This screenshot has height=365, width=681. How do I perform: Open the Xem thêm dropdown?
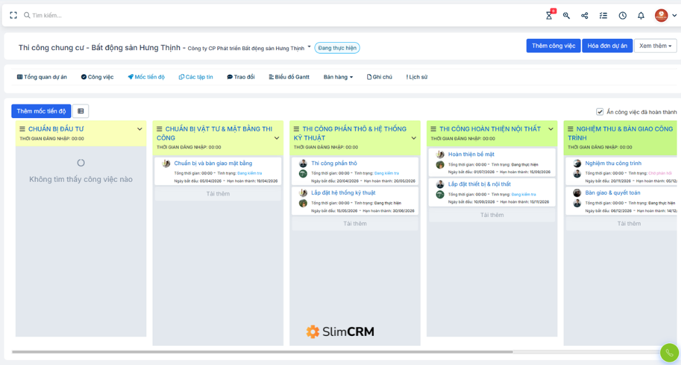(x=656, y=46)
